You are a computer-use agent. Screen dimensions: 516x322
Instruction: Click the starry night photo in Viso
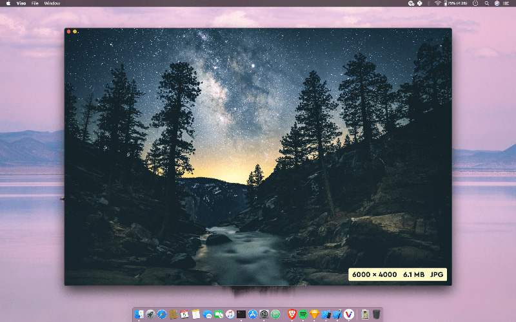(258, 156)
